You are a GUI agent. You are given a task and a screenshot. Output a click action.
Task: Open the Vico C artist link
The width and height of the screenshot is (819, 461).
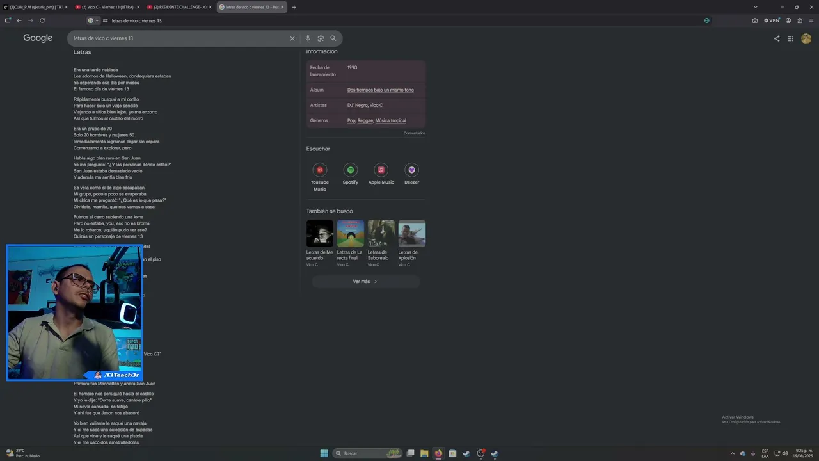(376, 105)
